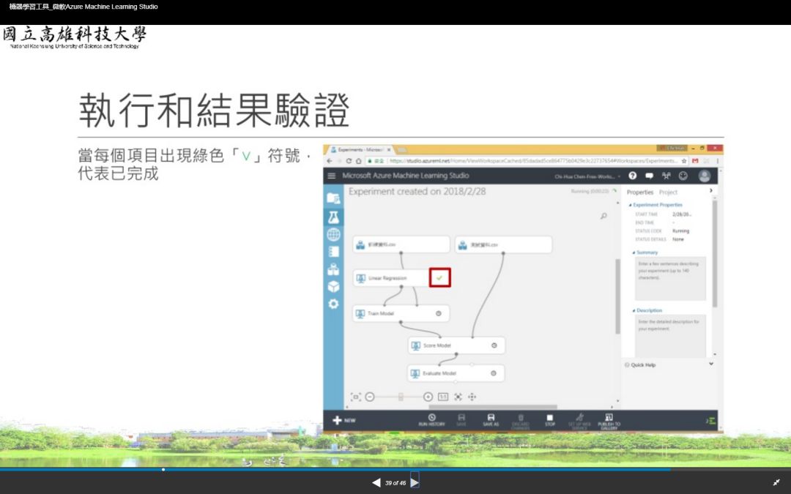
Task: Click the canvas horizontal scrollbar
Action: point(493,407)
